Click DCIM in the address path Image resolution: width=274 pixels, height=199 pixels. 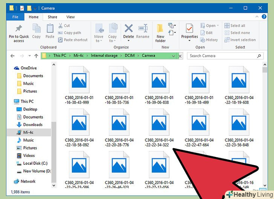coord(129,56)
